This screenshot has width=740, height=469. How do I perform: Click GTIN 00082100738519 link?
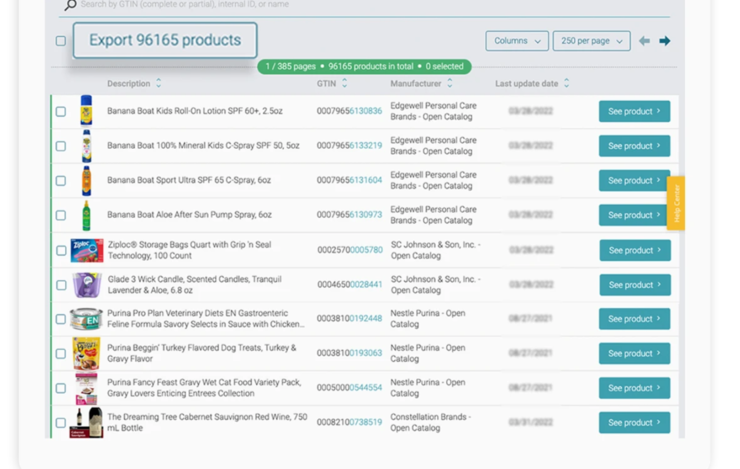350,422
